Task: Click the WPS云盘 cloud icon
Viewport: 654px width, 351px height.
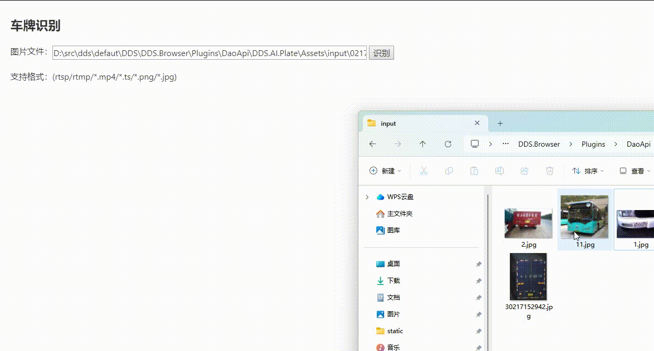Action: 380,197
